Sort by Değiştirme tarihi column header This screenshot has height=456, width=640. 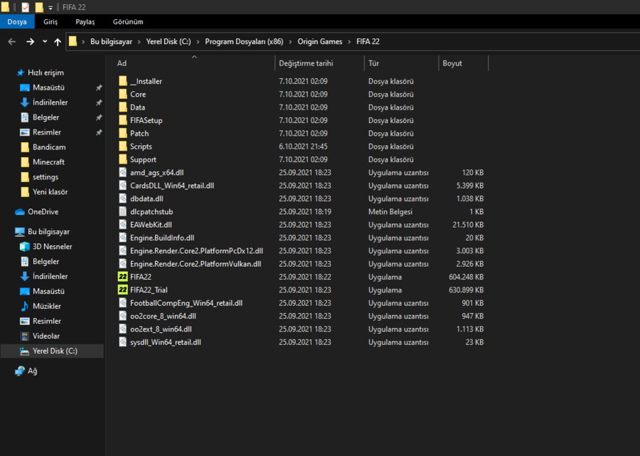(x=306, y=63)
